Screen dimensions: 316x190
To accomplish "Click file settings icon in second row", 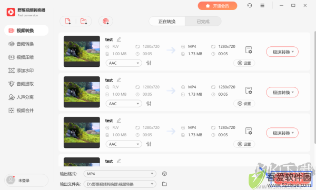I will point(249,91).
